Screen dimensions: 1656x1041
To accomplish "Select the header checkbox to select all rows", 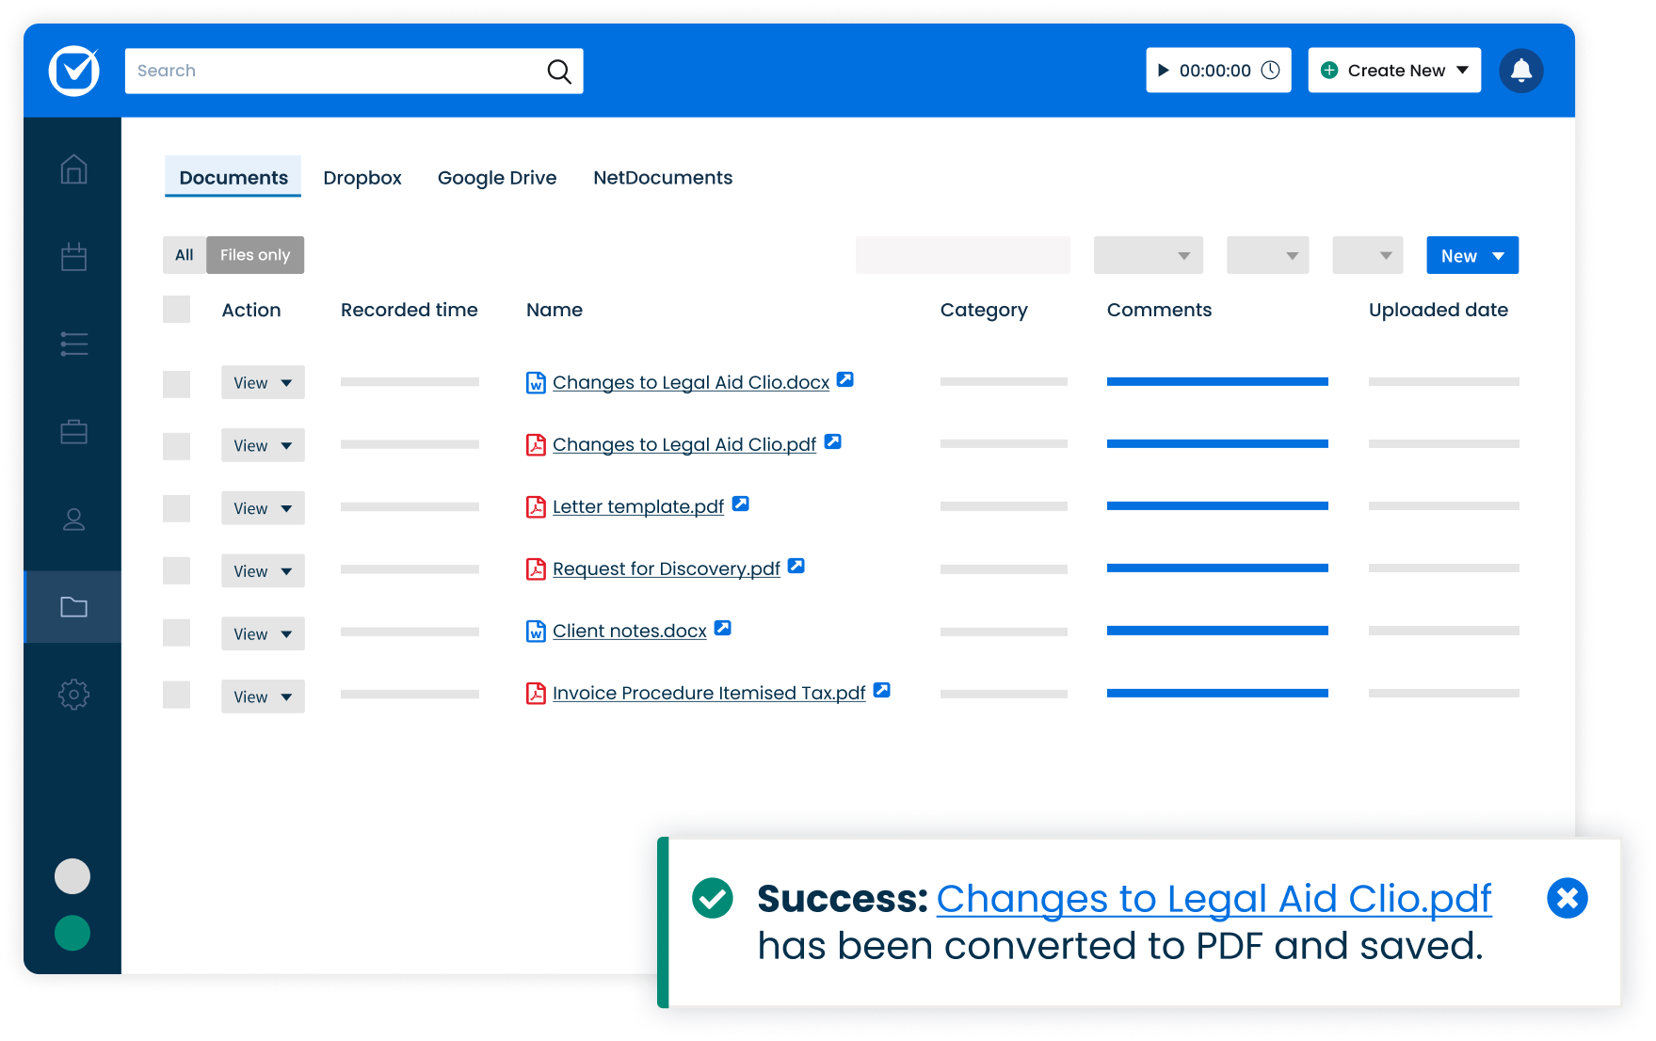I will 176,309.
